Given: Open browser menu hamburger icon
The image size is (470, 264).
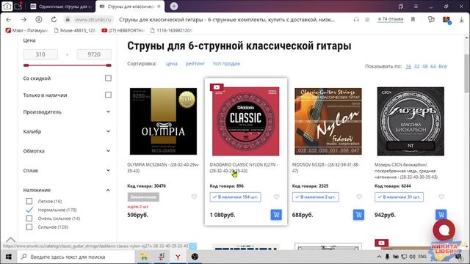Looking at the screenshot, I should pyautogui.click(x=416, y=7).
